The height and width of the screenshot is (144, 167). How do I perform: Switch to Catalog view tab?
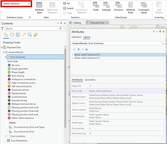click(75, 23)
